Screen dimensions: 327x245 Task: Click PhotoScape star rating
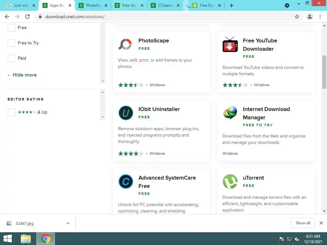tap(131, 85)
